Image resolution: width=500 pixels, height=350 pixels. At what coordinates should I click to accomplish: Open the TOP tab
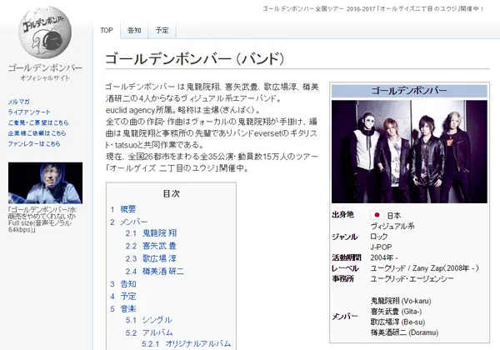click(x=107, y=30)
